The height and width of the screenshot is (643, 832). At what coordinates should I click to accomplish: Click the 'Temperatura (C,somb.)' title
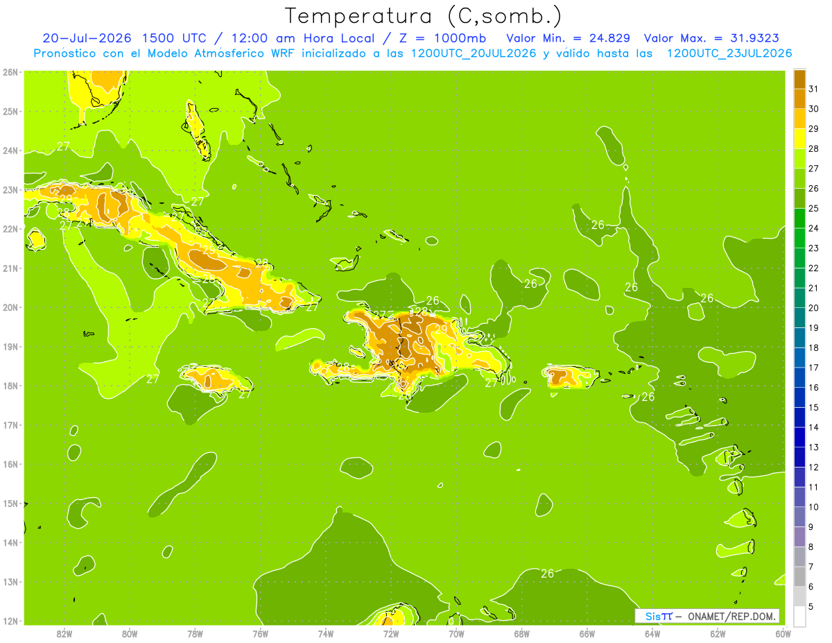[423, 15]
